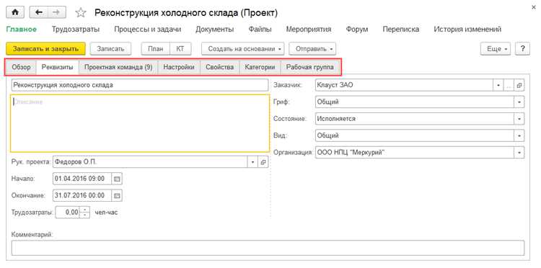This screenshot has height=268, width=541.
Task: Click the question mark help button
Action: pyautogui.click(x=522, y=49)
